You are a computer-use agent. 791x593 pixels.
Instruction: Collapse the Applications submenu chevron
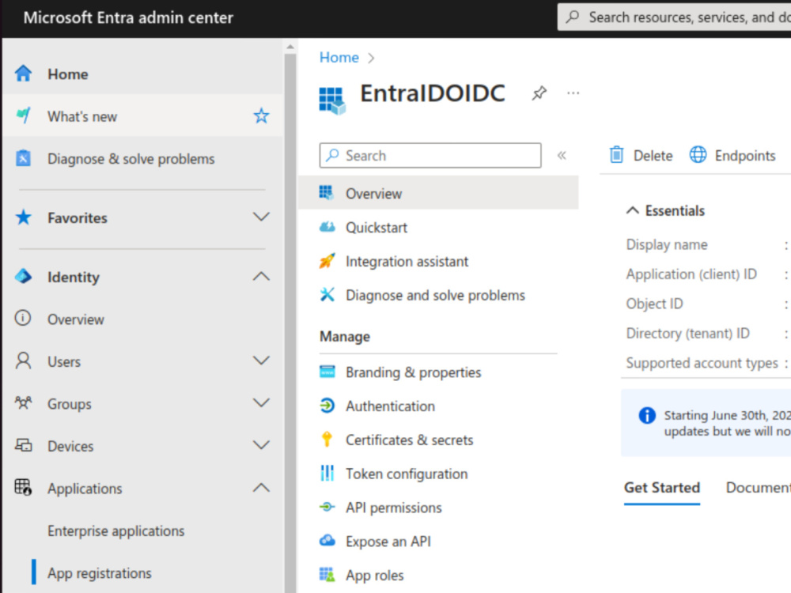pos(261,488)
